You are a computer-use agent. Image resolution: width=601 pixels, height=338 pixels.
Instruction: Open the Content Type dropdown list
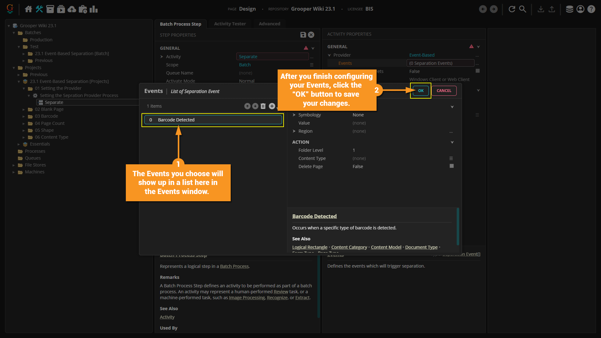451,158
